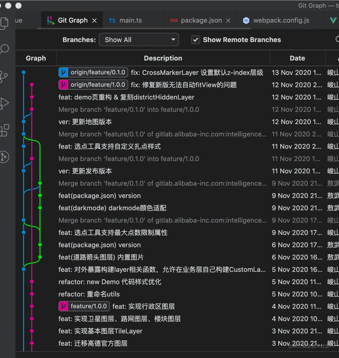Viewport: 339px width, 358px height.
Task: Switch to the webpack.config.js tab
Action: point(280,20)
